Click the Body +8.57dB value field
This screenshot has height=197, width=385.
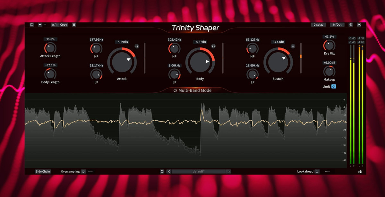[x=200, y=42]
